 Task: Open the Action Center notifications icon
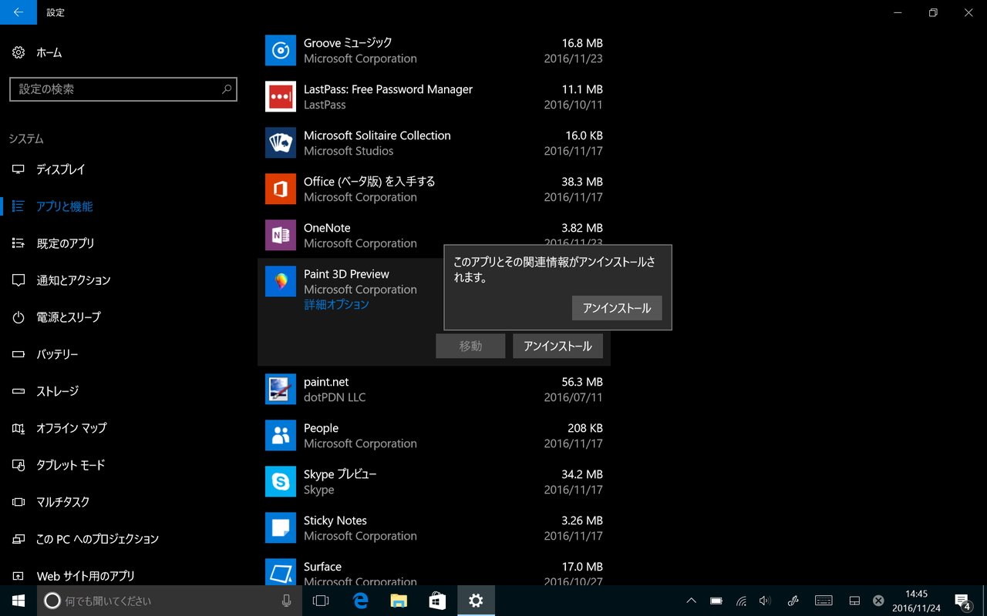962,601
